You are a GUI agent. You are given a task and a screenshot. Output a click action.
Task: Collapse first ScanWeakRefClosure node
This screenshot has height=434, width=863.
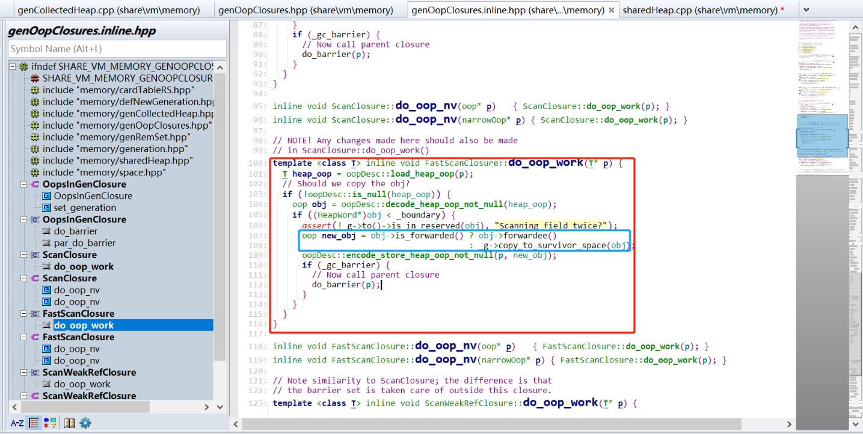pyautogui.click(x=23, y=373)
